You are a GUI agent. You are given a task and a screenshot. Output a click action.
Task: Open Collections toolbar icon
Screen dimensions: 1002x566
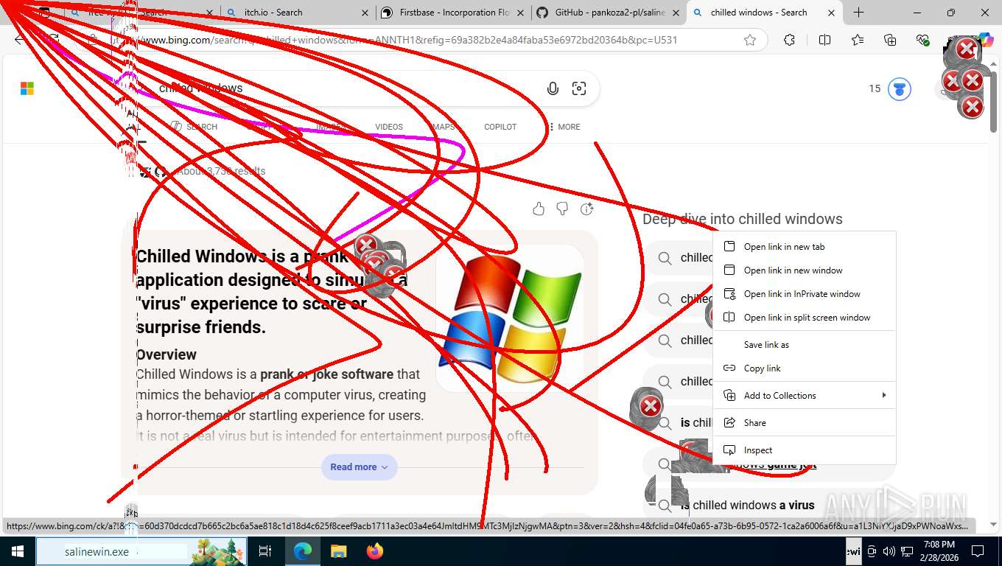[890, 40]
